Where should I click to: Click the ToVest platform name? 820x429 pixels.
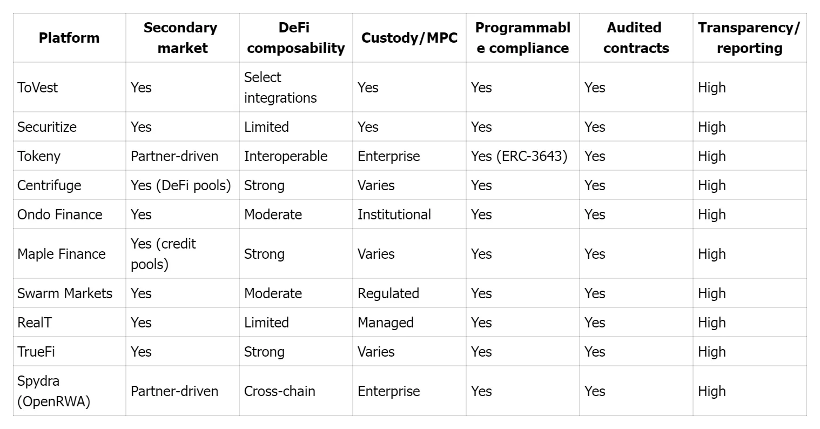pos(37,88)
